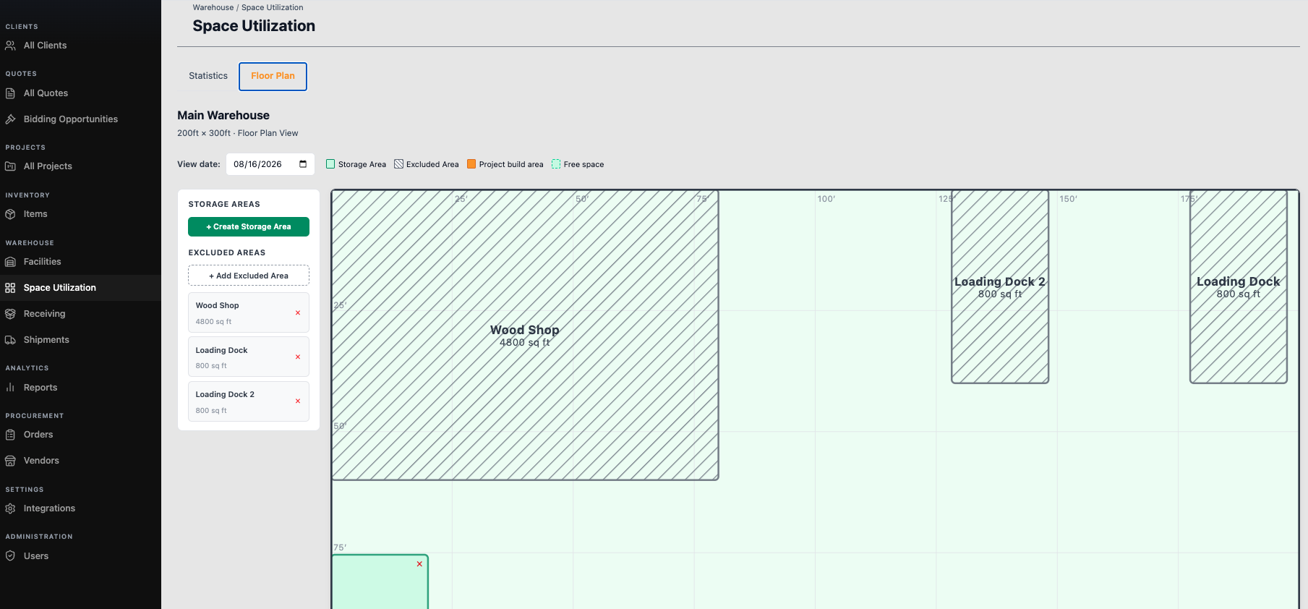This screenshot has width=1308, height=609.
Task: Click the Project build area orange swatch
Action: click(x=471, y=164)
